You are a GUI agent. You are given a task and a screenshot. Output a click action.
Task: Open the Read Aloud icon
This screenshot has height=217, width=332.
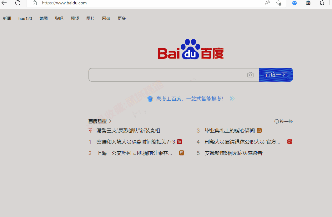[x=267, y=3]
